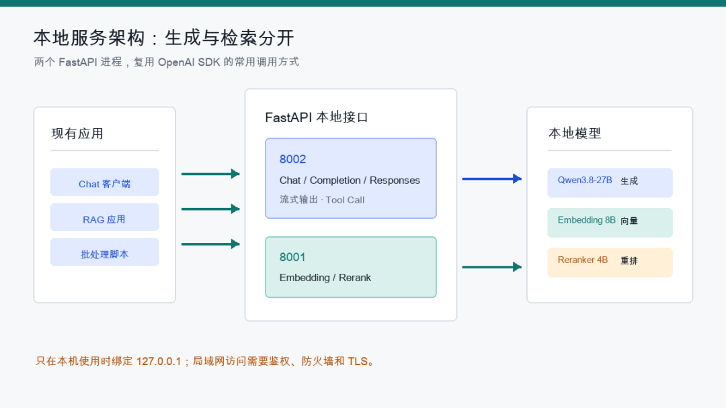The image size is (726, 408).
Task: Click the 现有应用 panel heading
Action: (77, 134)
